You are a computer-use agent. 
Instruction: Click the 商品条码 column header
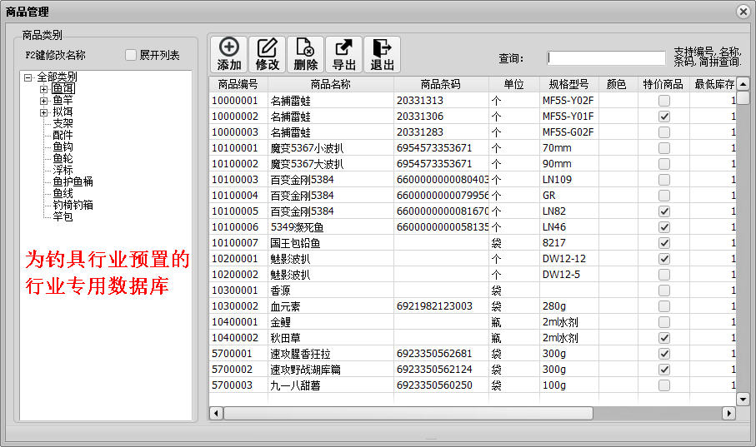pos(440,85)
